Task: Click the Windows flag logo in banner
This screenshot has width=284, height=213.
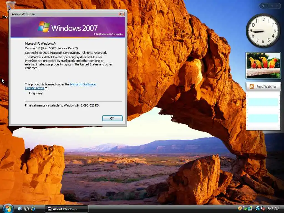Action: [x=44, y=27]
